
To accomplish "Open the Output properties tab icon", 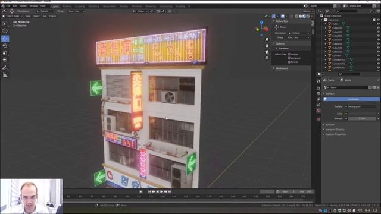I will tap(318, 94).
